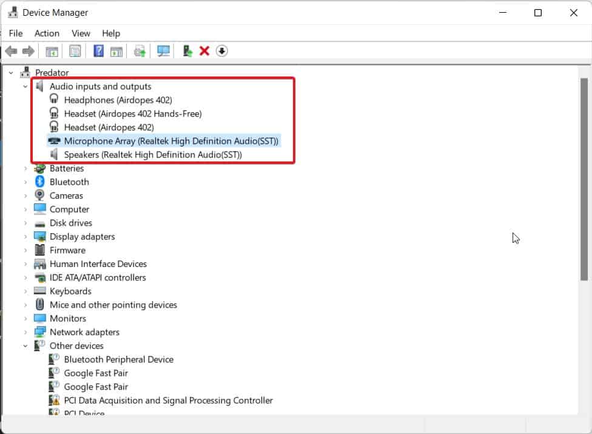Collapse the Predator root node
This screenshot has width=592, height=434.
[x=11, y=72]
